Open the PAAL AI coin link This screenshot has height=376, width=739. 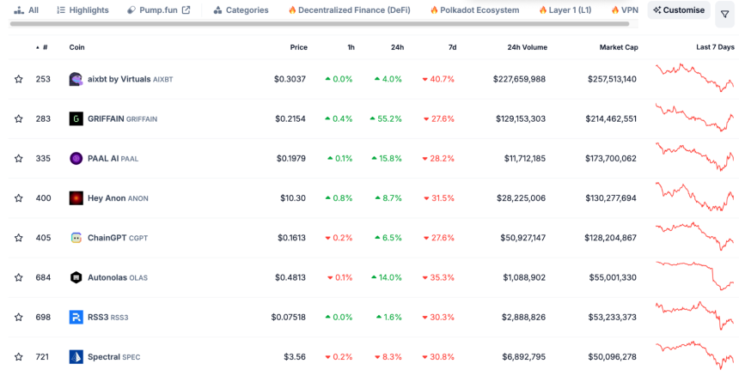[113, 159]
